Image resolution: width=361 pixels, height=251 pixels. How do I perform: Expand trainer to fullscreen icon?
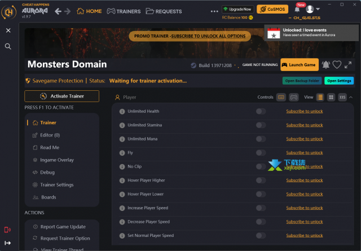[348, 65]
